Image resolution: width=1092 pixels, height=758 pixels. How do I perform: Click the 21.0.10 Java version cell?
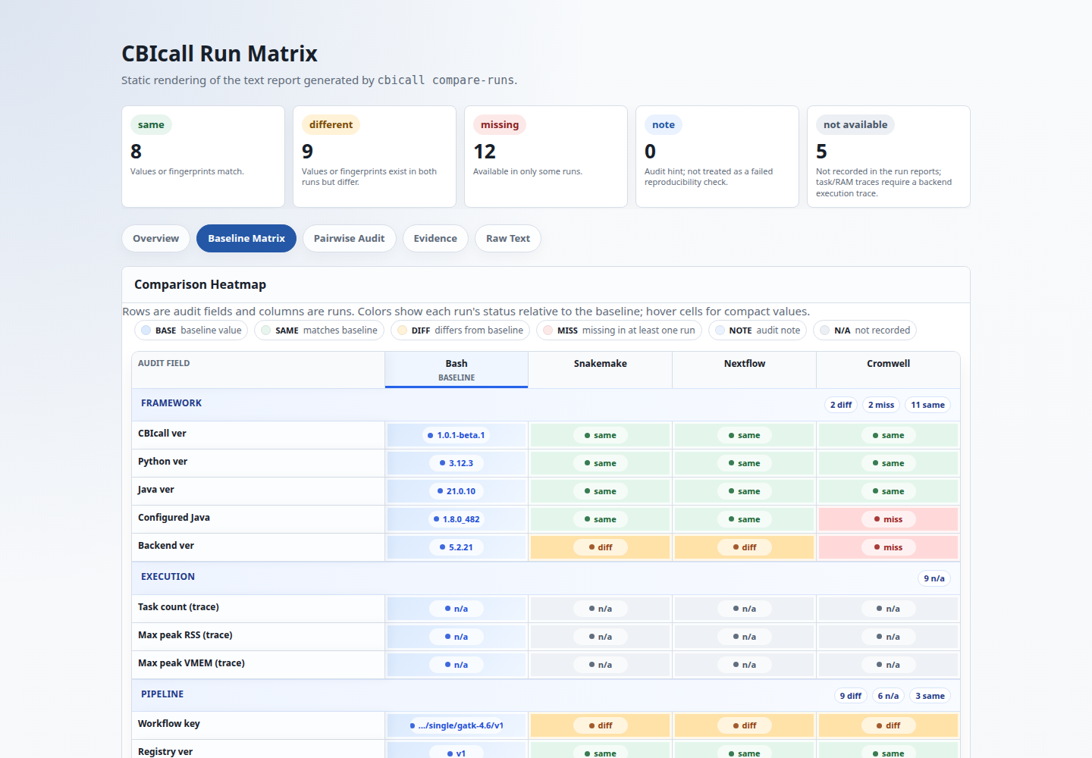pyautogui.click(x=457, y=491)
